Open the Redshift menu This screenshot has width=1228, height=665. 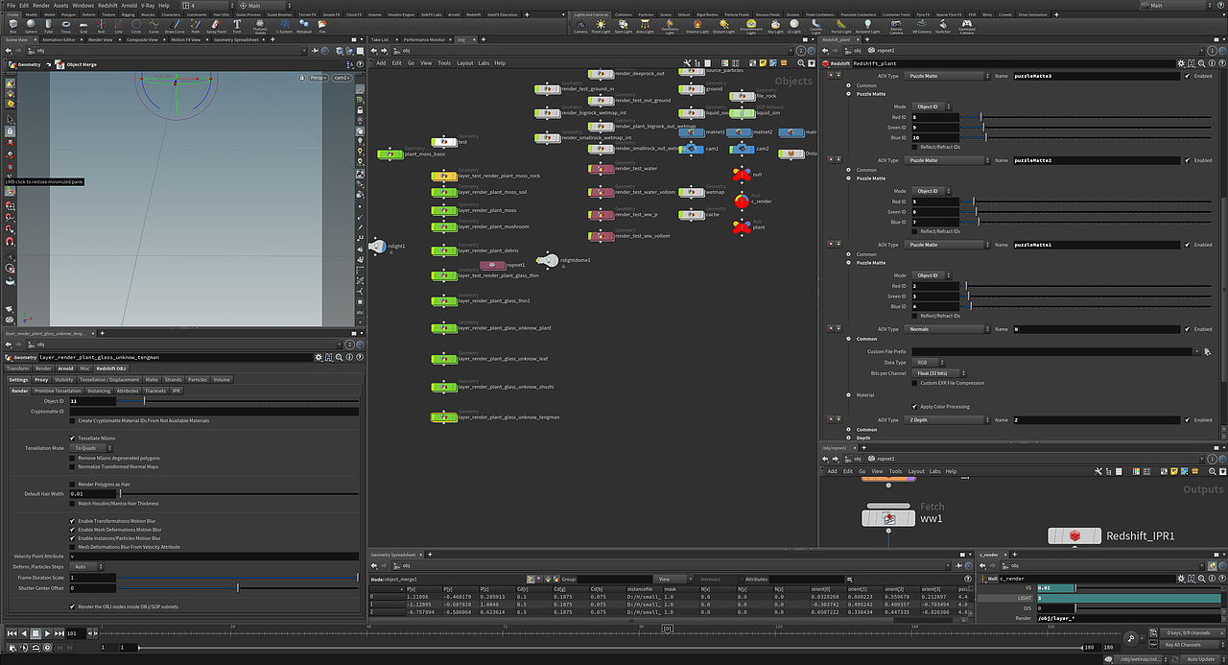click(x=107, y=5)
